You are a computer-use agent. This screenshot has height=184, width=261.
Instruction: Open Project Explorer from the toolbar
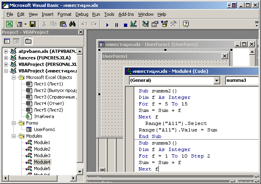pyautogui.click(x=146, y=24)
